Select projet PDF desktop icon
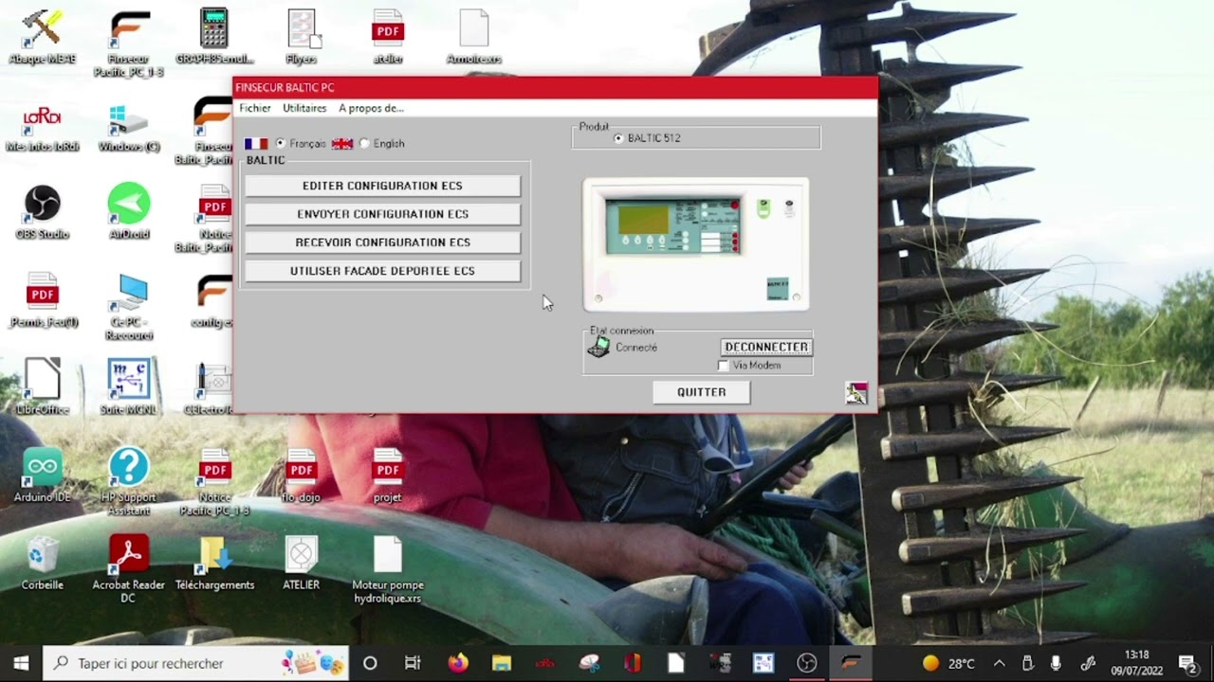1214x682 pixels. (388, 475)
